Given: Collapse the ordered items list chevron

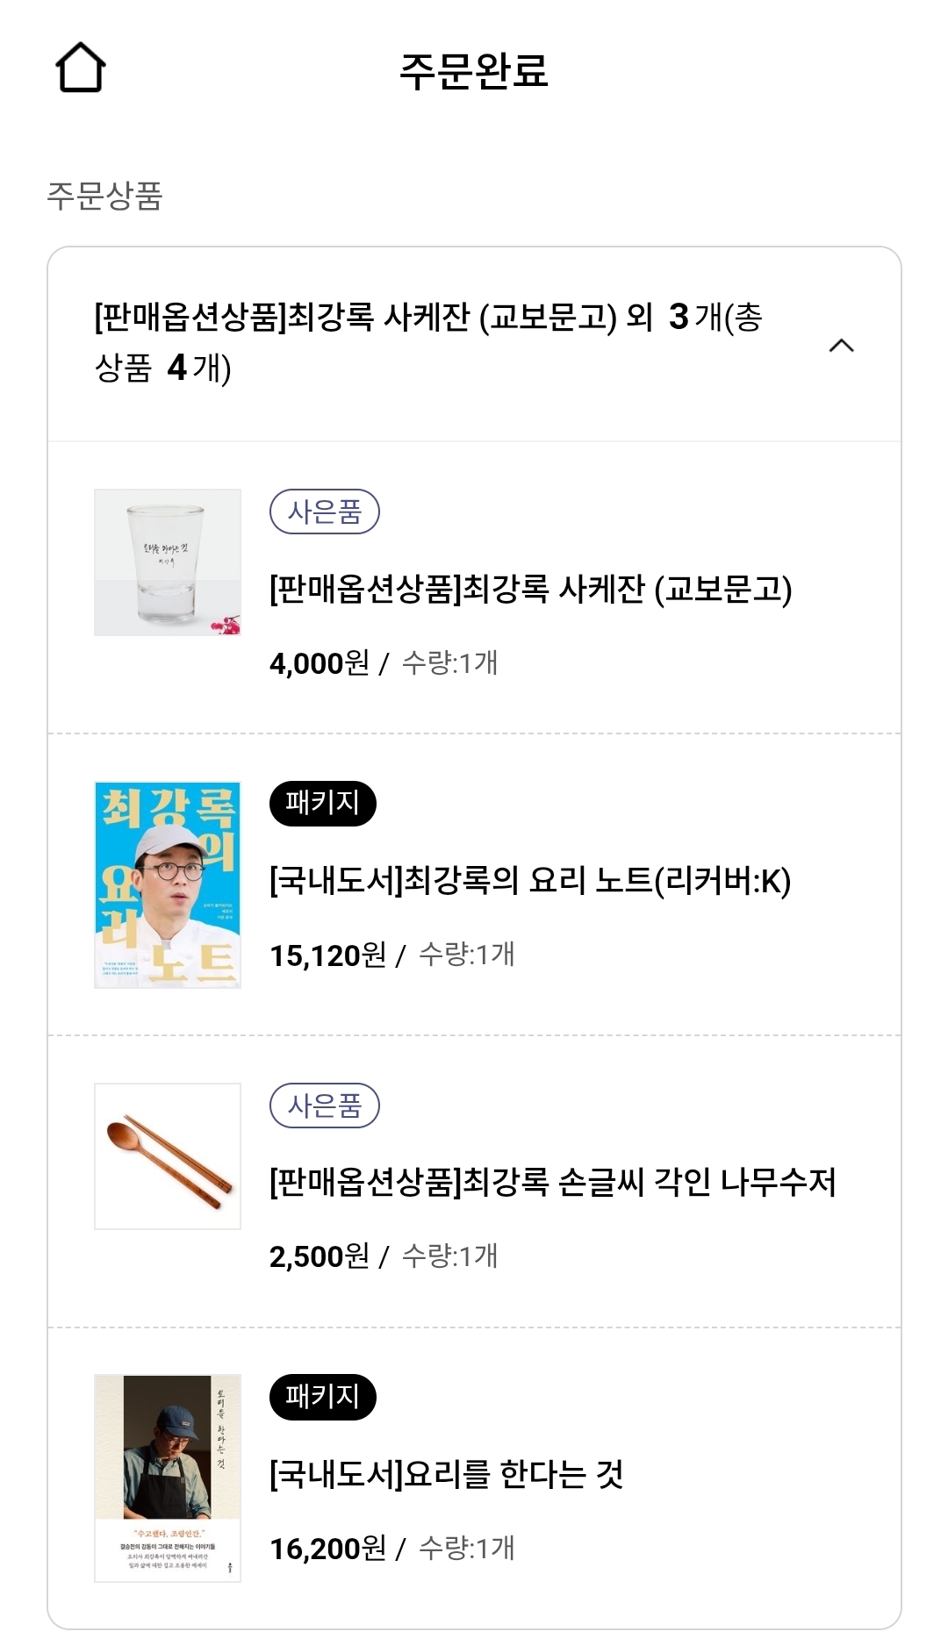Looking at the screenshot, I should (x=841, y=346).
